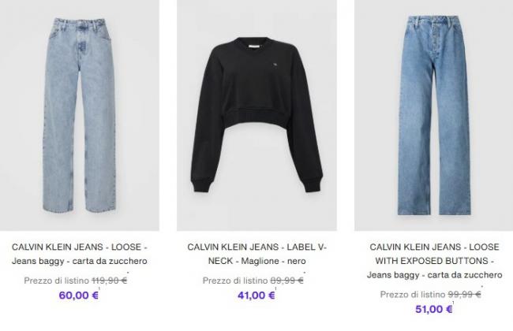This screenshot has width=513, height=331.
Task: Click 'Prezzo di listino' under the first jeans
Action: click(x=57, y=281)
